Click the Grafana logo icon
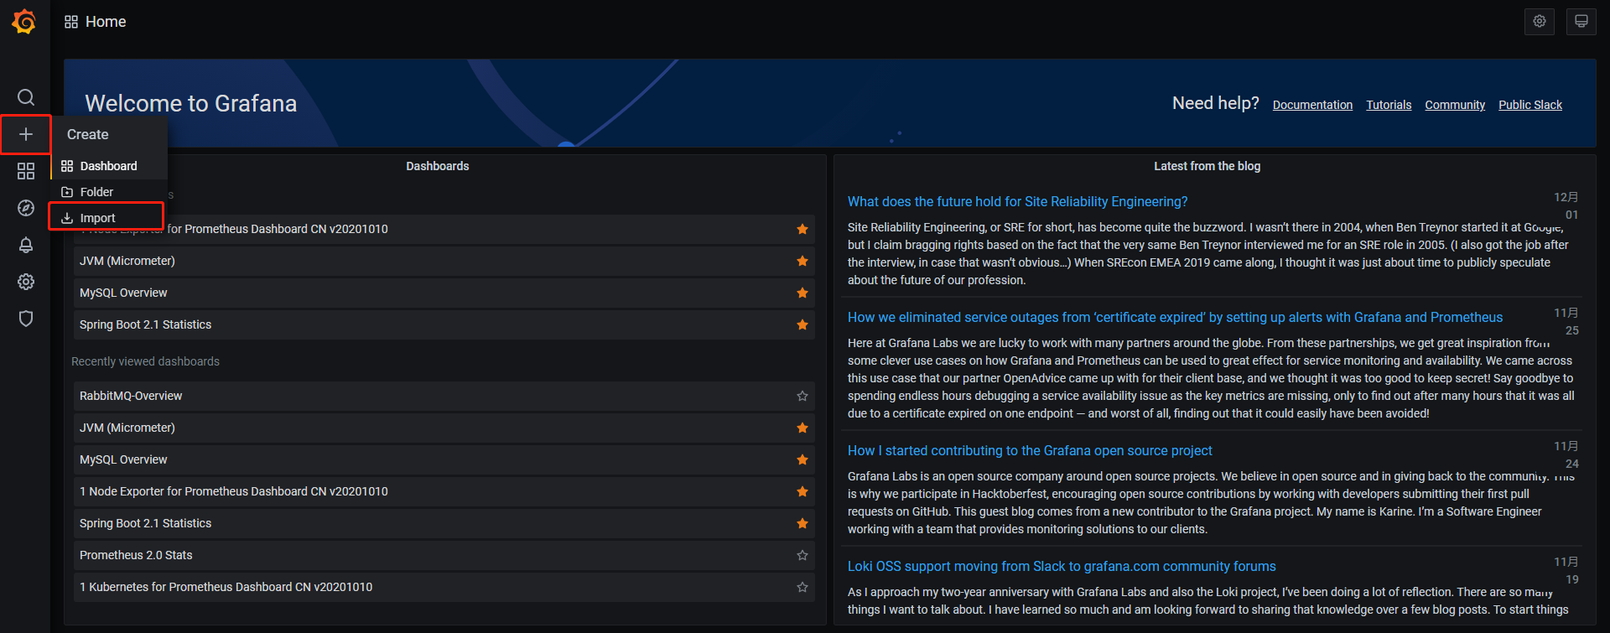This screenshot has height=633, width=1610. point(24,22)
